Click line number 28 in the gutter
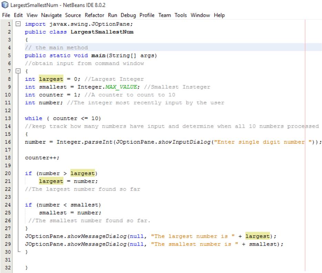Screen dimensions: 322x273 pos(8,236)
